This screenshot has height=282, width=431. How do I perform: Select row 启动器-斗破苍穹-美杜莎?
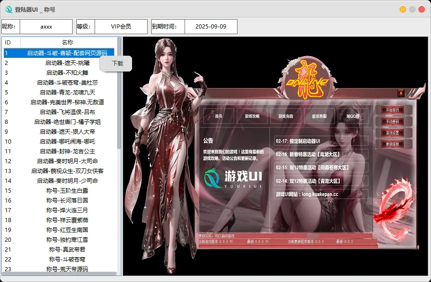[59, 83]
